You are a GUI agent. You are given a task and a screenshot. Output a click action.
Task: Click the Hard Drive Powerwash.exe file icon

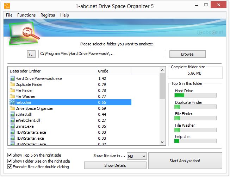pyautogui.click(x=12, y=78)
